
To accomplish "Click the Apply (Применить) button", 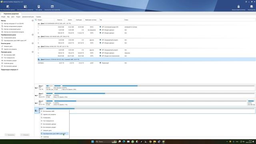I will [x=10, y=135].
